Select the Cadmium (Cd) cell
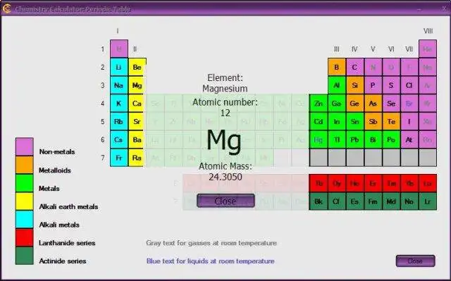 319,122
